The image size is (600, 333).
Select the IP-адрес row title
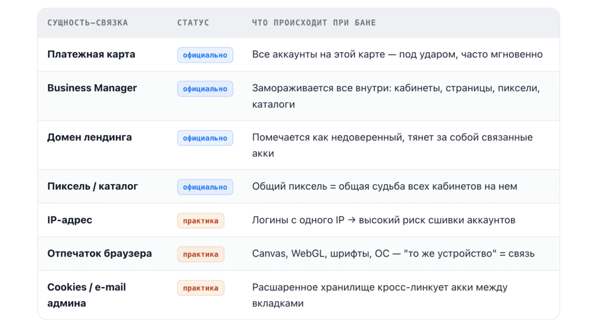tap(69, 220)
